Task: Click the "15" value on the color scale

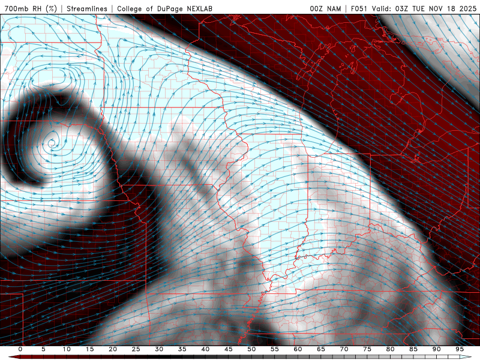Action: click(89, 349)
